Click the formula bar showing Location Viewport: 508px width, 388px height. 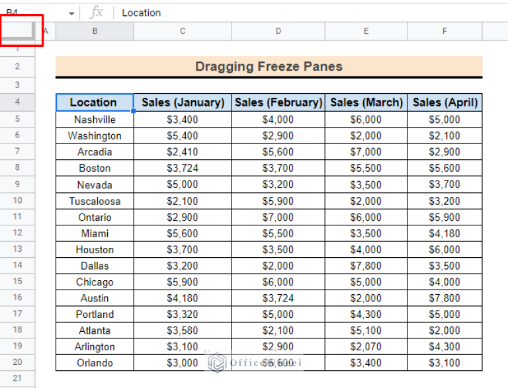click(311, 13)
